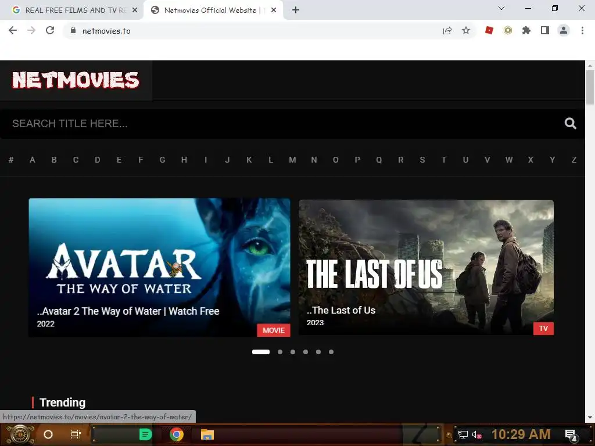Image resolution: width=595 pixels, height=446 pixels.
Task: Open the steampunk Start button
Action: (20, 434)
